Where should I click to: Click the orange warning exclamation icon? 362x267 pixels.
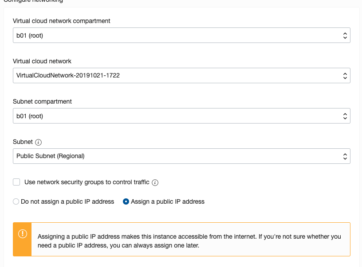tap(23, 234)
